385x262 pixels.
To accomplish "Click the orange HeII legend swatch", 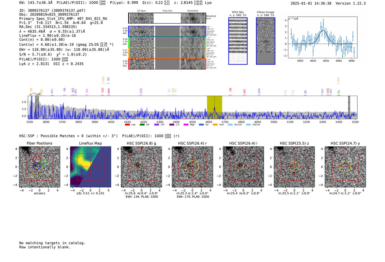I will (x=215, y=125).
